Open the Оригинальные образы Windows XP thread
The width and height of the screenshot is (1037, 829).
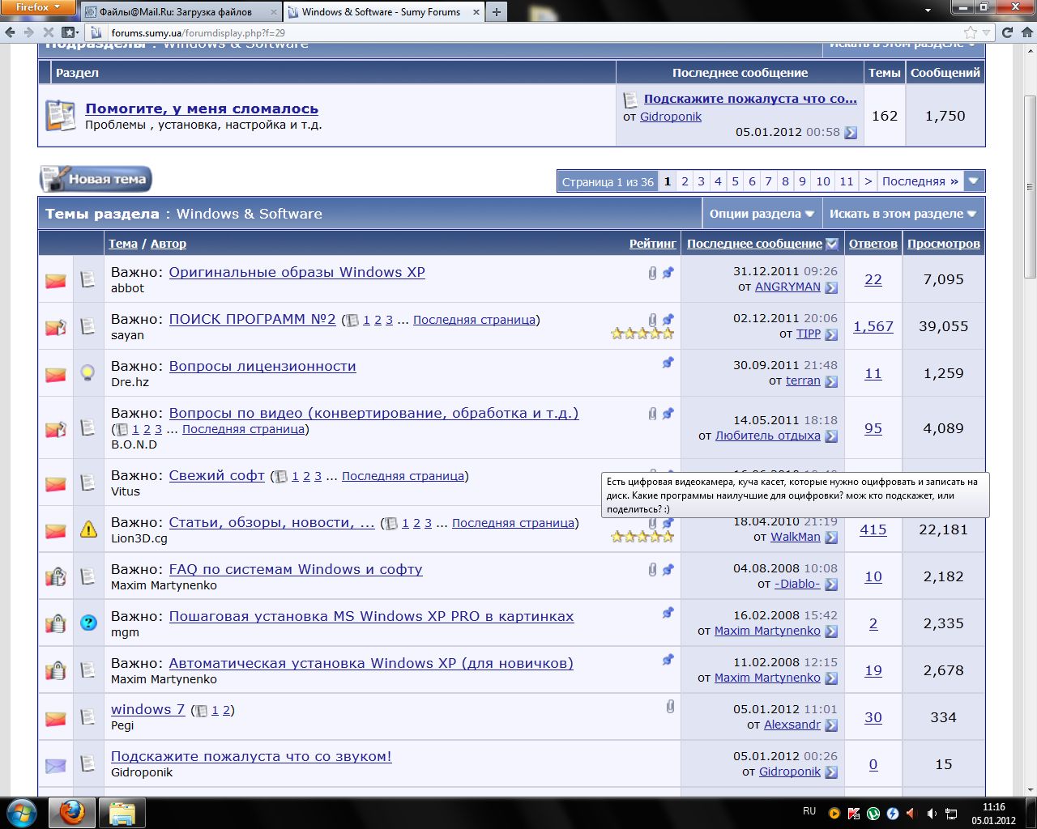pyautogui.click(x=297, y=272)
